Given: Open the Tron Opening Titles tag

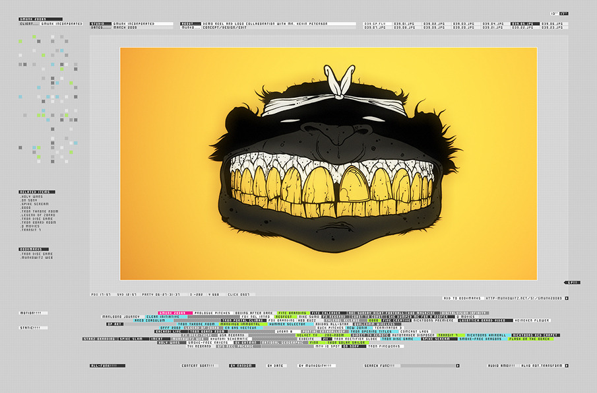Looking at the screenshot, I should (373, 332).
